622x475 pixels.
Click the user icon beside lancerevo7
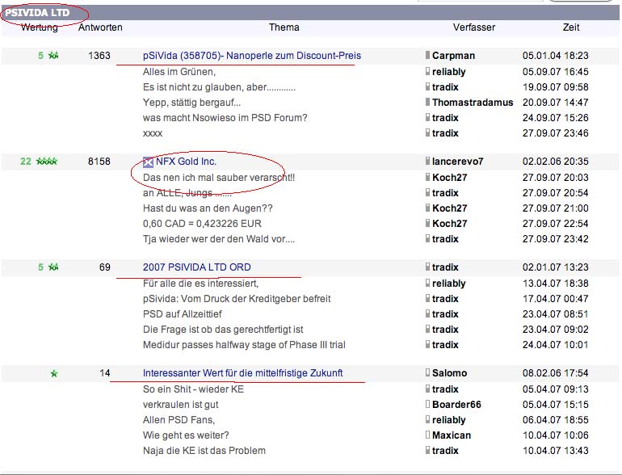(427, 161)
